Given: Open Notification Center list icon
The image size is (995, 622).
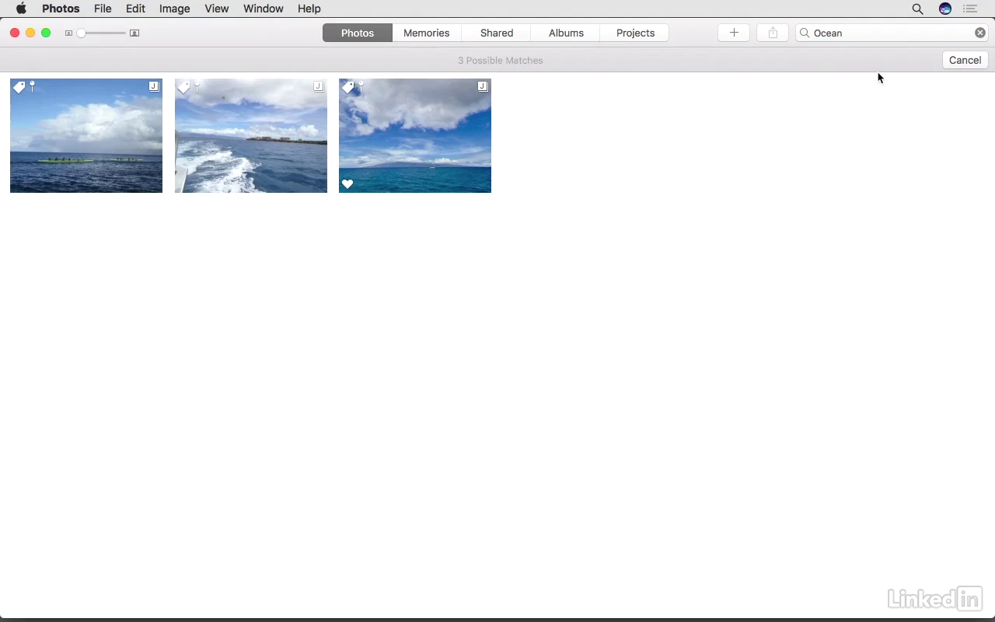Looking at the screenshot, I should (x=970, y=9).
